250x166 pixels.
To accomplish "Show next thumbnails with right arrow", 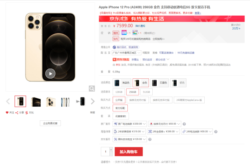I will point(93,101).
